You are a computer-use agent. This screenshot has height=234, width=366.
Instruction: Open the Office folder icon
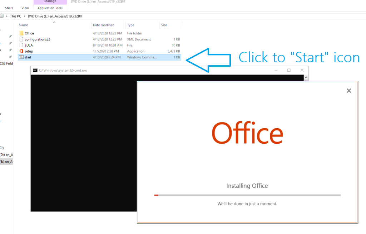21,33
